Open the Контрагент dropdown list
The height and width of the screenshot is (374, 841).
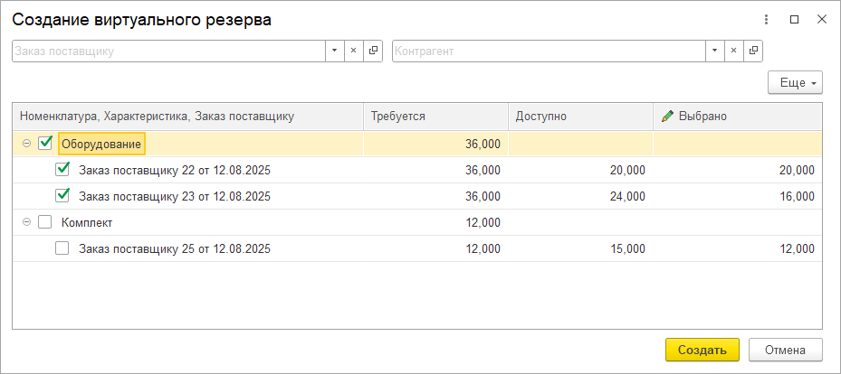click(x=714, y=51)
